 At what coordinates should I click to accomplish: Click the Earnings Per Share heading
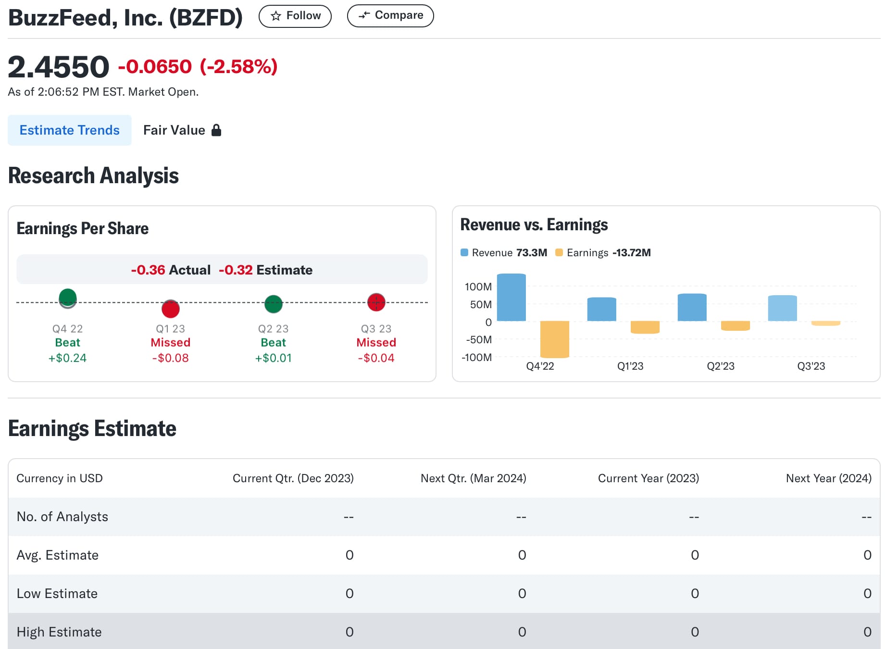pos(83,228)
